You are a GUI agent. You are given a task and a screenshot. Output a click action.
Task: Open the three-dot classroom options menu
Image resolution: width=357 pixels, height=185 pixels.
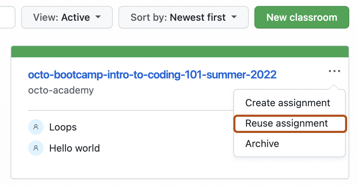pyautogui.click(x=335, y=71)
